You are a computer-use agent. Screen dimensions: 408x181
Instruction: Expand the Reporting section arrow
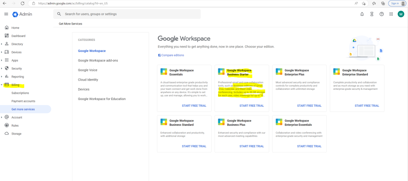[2, 77]
